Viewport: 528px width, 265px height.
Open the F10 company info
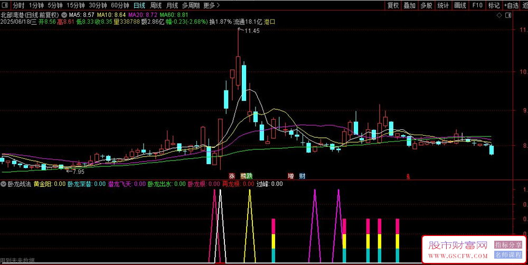coord(477,5)
